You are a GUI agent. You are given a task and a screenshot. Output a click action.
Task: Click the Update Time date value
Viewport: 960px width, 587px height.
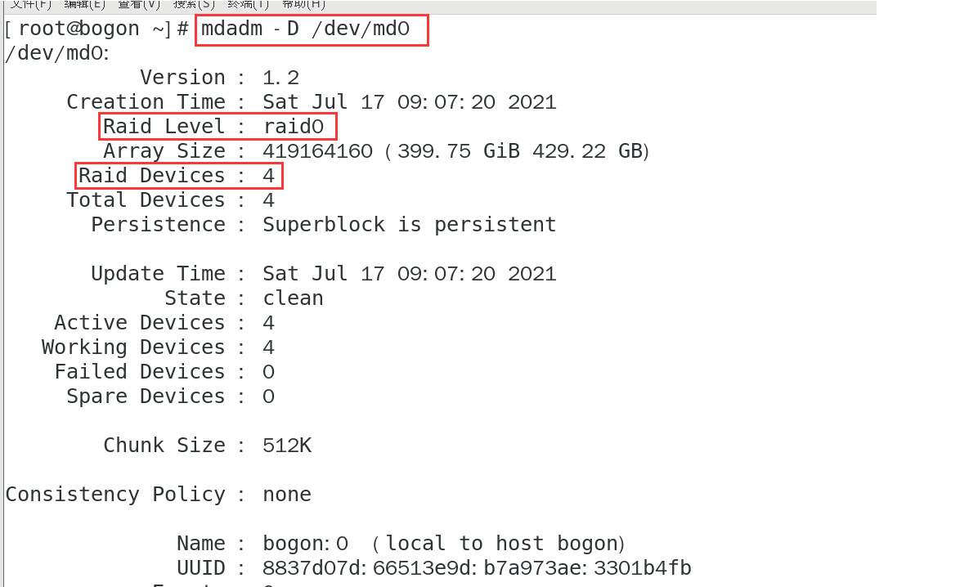(409, 274)
